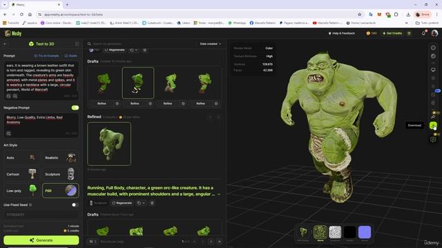Open the copy dropdown next to lower Regenerate
442x248 pixels.
click(141, 203)
